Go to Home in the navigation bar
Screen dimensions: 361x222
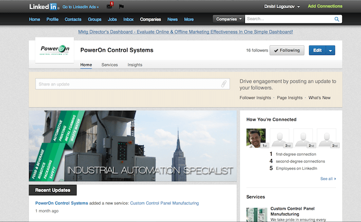coord(35,20)
